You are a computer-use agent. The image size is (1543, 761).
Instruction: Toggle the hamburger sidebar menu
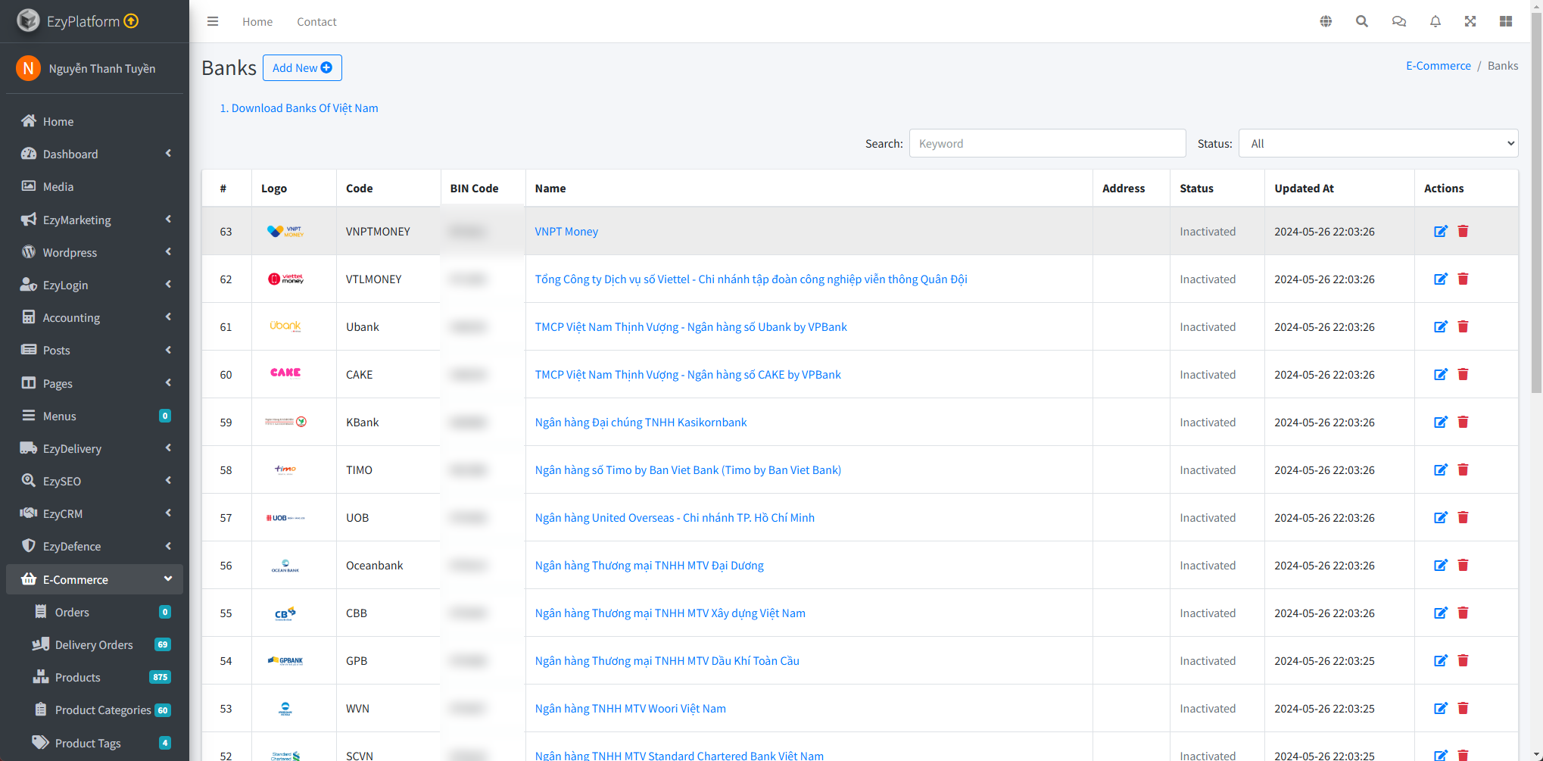213,21
